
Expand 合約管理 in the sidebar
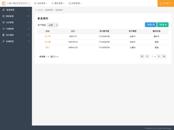coord(16,22)
